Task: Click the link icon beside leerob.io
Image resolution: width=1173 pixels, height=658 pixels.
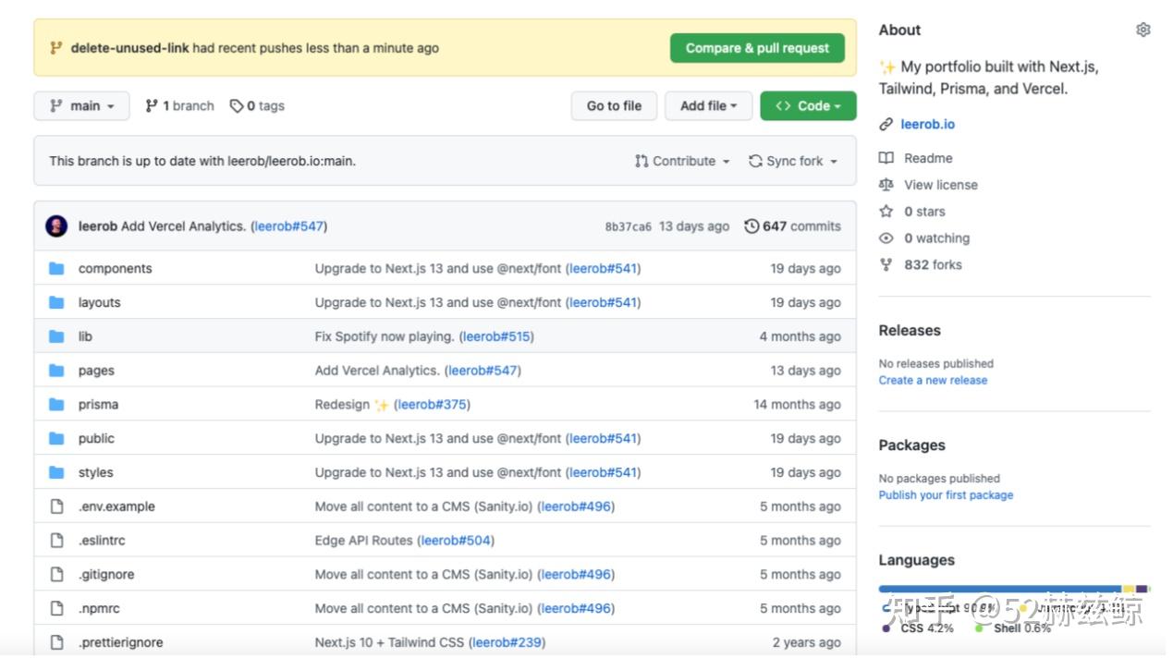Action: 886,124
